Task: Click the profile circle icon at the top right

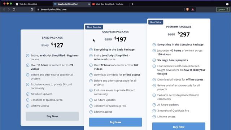Action: pos(227,4)
